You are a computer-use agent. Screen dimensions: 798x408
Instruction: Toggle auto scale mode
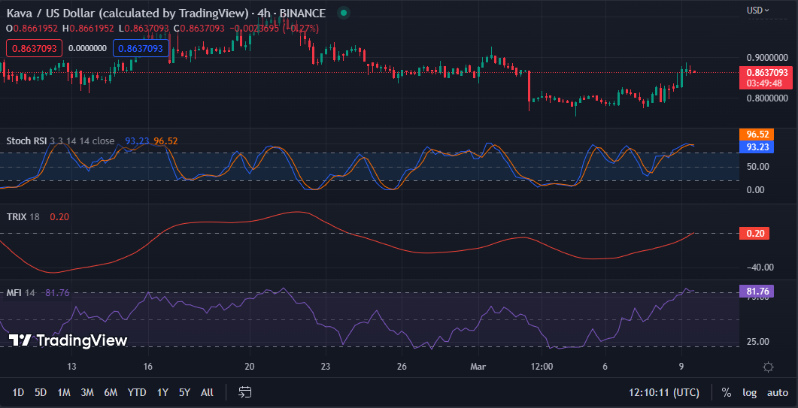coord(778,392)
